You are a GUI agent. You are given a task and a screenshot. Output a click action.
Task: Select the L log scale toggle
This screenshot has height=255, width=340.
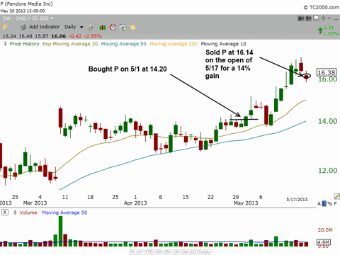coord(324,203)
